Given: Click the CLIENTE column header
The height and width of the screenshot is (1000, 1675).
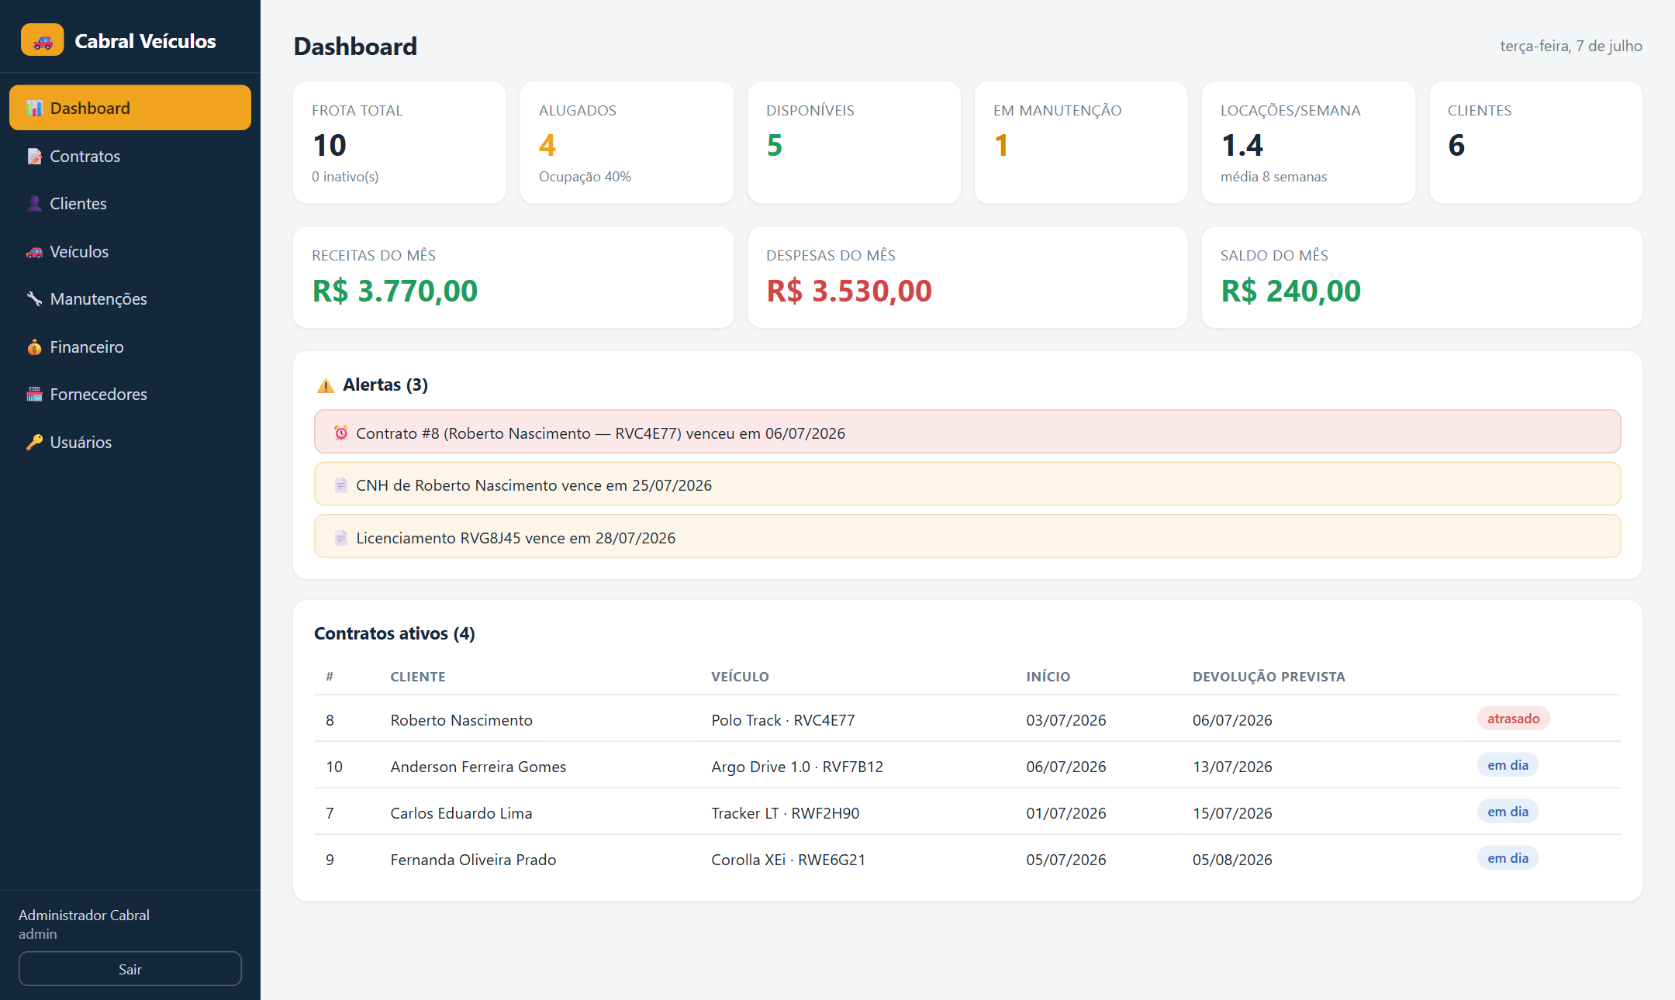Looking at the screenshot, I should pyautogui.click(x=418, y=677).
